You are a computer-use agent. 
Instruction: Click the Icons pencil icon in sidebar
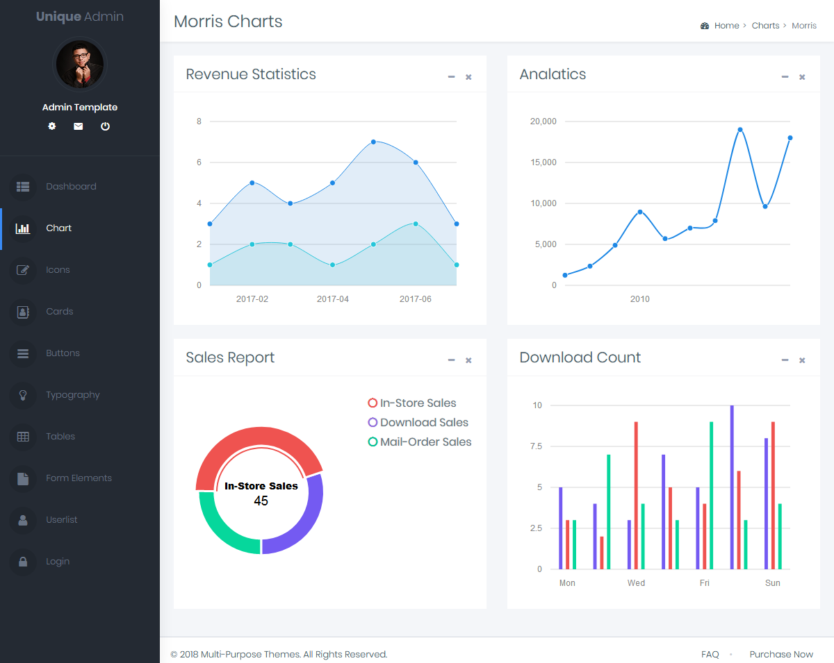(23, 269)
